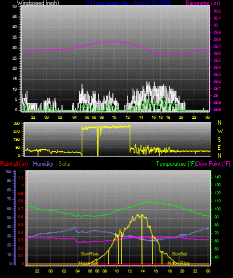This screenshot has width=233, height=278.
Task: Click the 'Windspeed (mph)' axis title
Action: pos(37,3)
